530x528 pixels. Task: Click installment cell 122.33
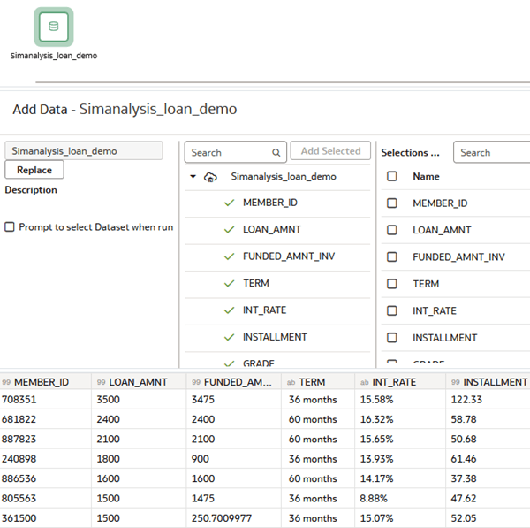[488, 400]
